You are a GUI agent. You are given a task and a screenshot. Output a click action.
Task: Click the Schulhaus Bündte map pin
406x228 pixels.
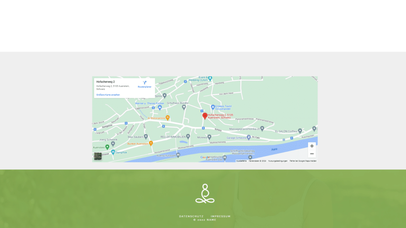[183, 107]
